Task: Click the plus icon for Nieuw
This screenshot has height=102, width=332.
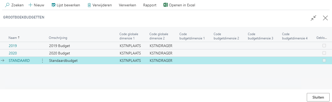Action: click(x=30, y=5)
